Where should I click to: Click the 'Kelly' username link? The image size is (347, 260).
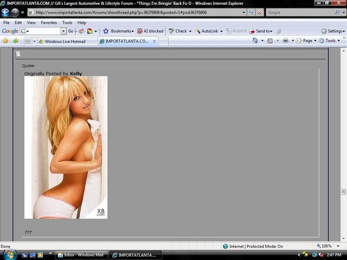pyautogui.click(x=76, y=74)
